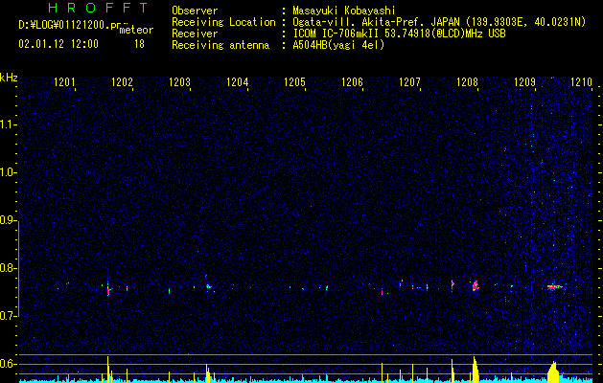Click the meteor count value 18
The width and height of the screenshot is (603, 383).
(x=139, y=44)
